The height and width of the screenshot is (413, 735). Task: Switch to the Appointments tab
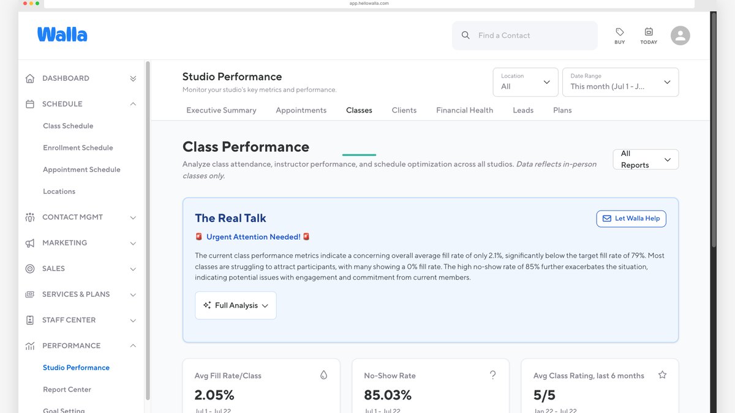(301, 110)
